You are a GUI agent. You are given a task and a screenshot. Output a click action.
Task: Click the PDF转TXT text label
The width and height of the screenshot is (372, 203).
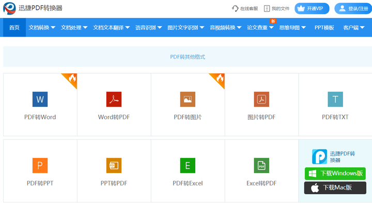coord(335,117)
